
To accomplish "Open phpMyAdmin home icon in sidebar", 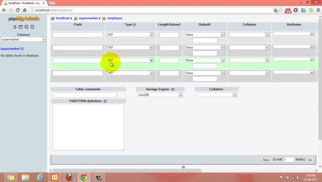I will point(14,27).
